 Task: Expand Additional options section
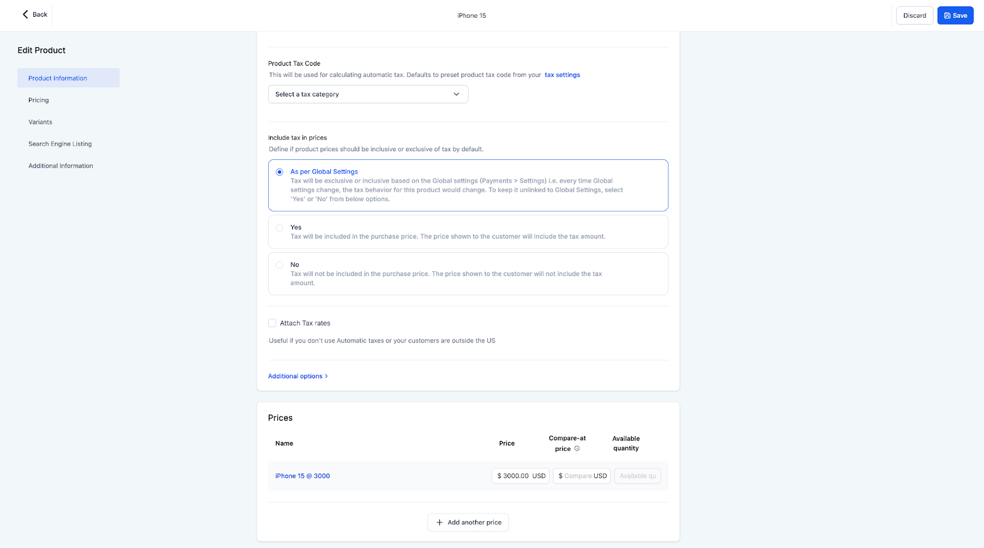click(295, 376)
